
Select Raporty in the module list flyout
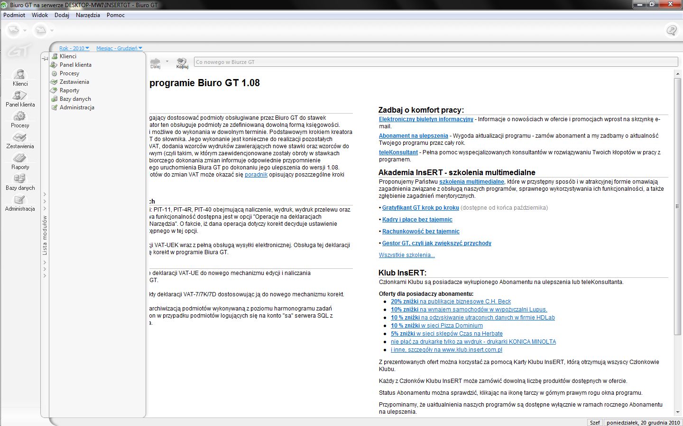tap(69, 90)
